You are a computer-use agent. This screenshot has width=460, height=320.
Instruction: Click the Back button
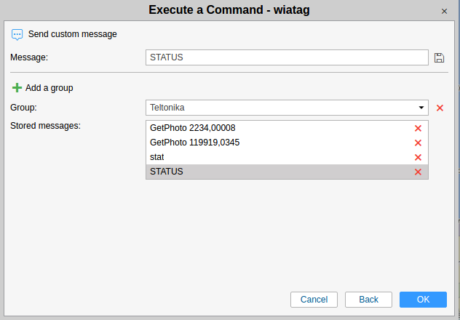pyautogui.click(x=368, y=300)
